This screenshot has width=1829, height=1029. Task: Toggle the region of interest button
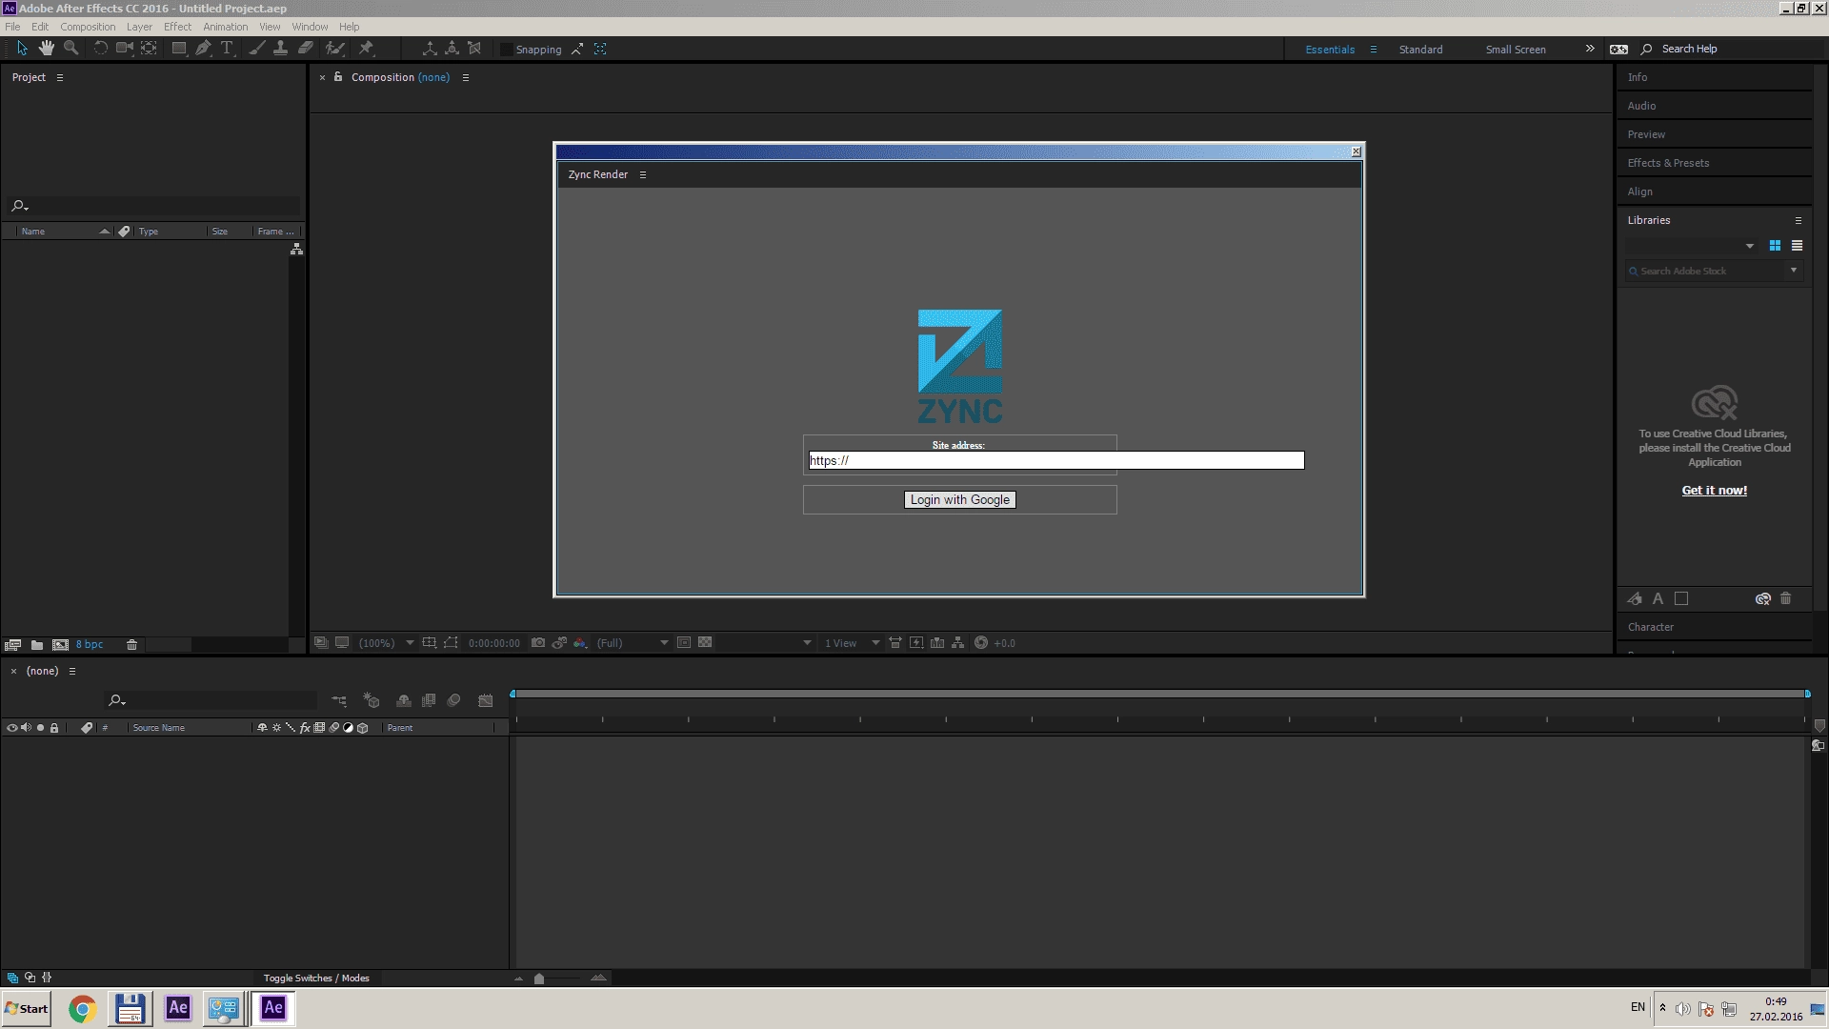point(684,643)
